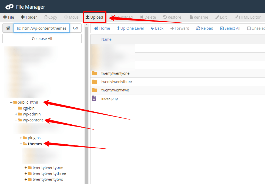The width and height of the screenshot is (265, 184).
Task: Collapse the public_html tree node
Action: click(x=11, y=102)
